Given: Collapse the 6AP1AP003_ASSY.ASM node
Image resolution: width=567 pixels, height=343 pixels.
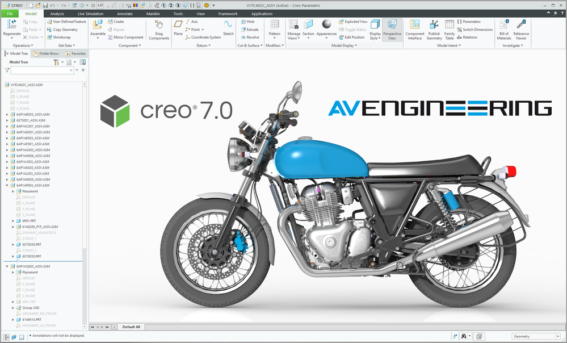Looking at the screenshot, I should pyautogui.click(x=7, y=185).
